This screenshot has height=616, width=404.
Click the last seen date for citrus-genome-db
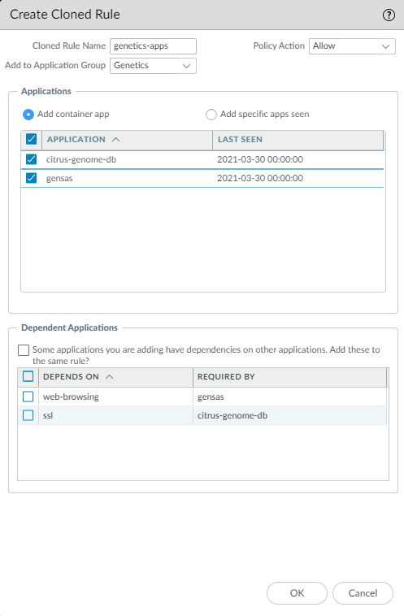tap(260, 159)
